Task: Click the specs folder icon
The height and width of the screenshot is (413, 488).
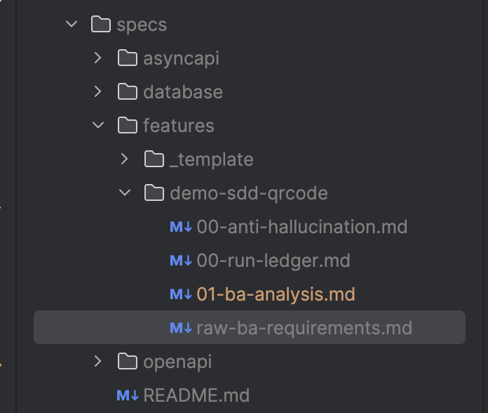Action: click(101, 25)
